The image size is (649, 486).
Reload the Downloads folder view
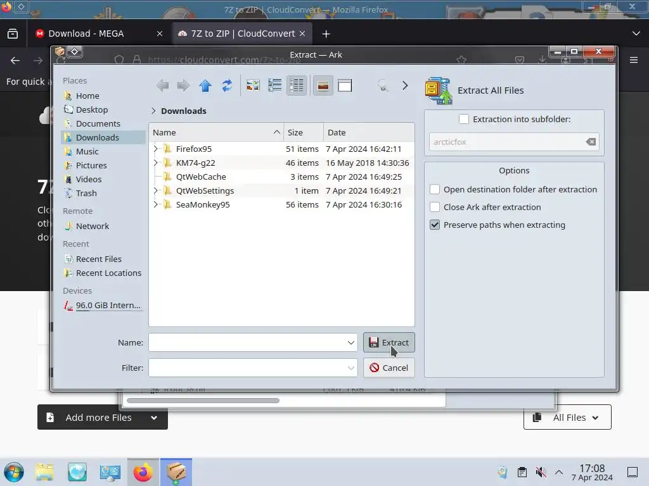[227, 85]
